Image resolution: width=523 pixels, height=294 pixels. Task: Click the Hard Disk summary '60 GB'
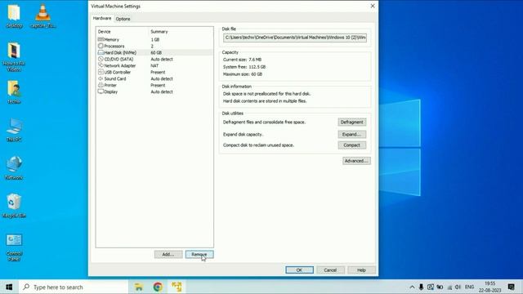coord(156,52)
